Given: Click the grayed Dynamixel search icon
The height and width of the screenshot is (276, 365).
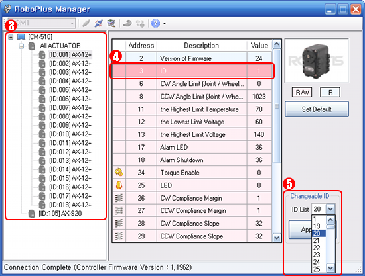Looking at the screenshot, I should coord(140,23).
